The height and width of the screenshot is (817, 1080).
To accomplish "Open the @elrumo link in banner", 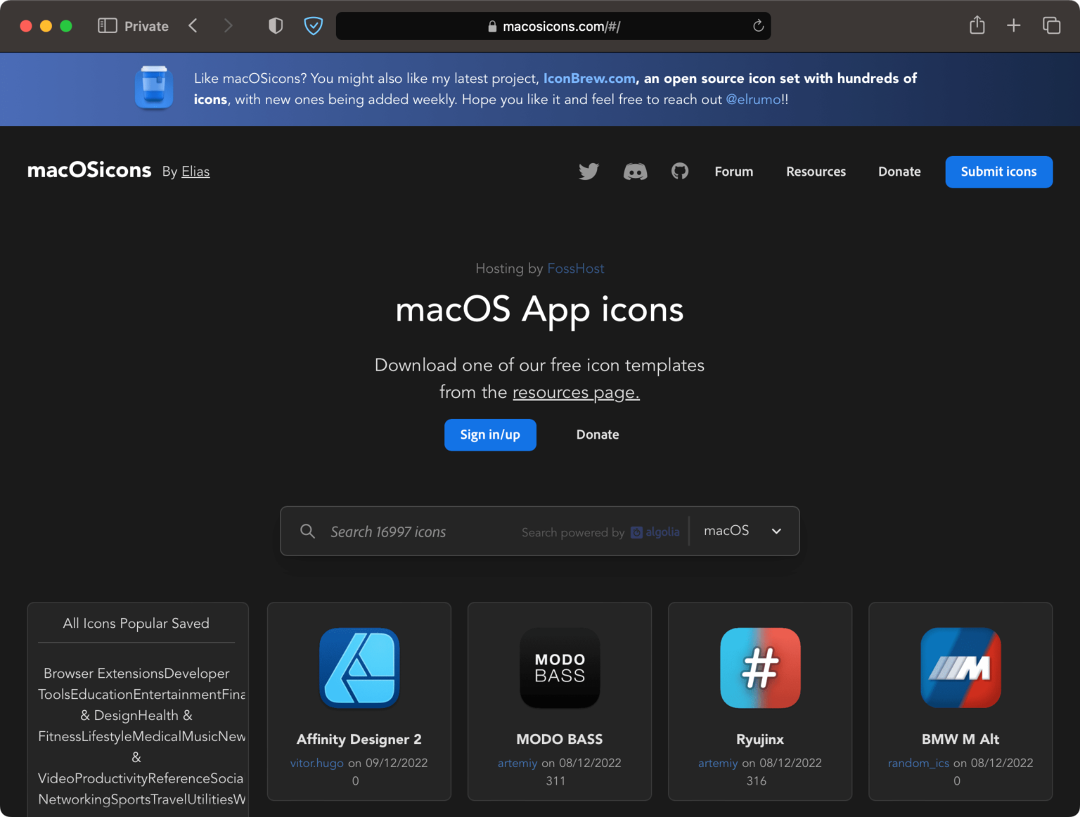I will [x=753, y=99].
